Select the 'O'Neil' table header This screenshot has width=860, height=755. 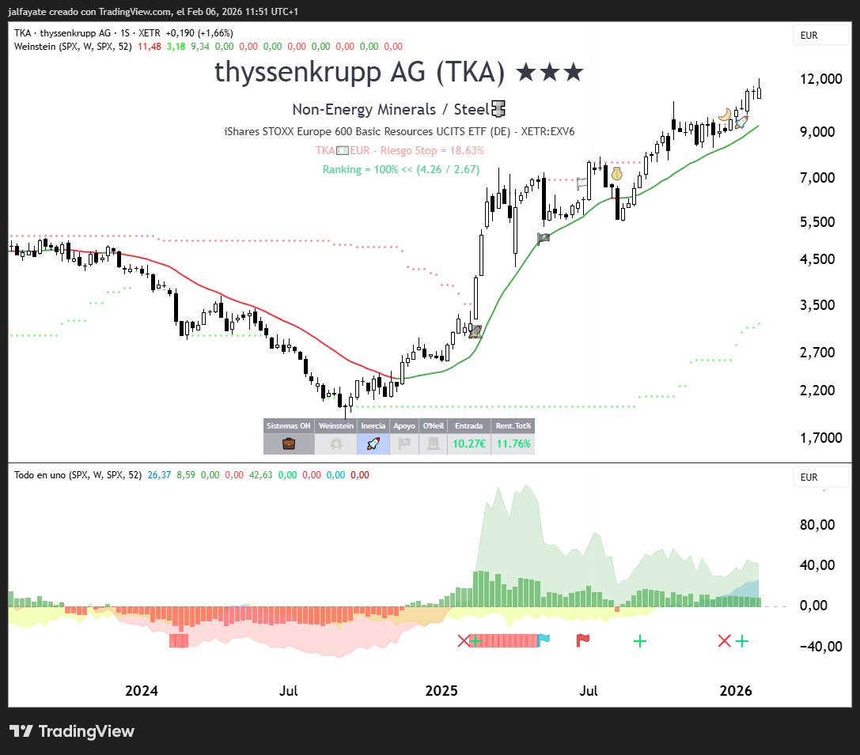coord(434,425)
